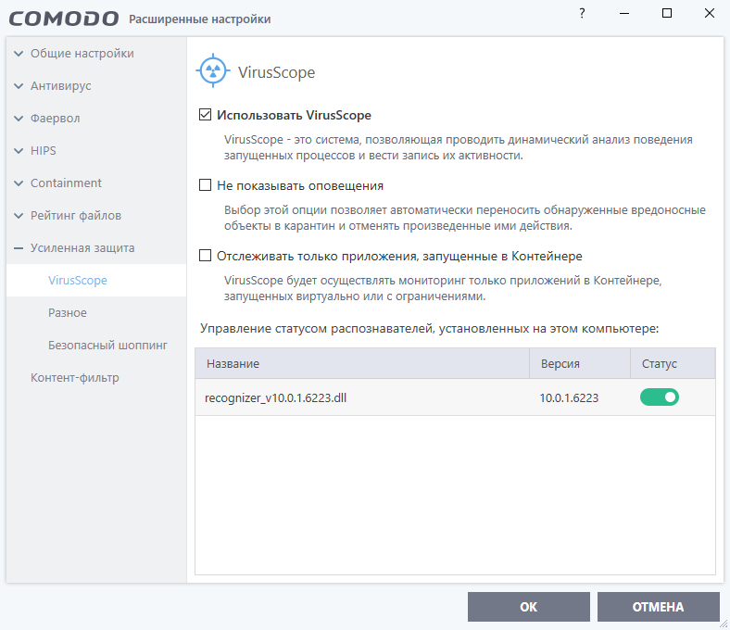The height and width of the screenshot is (630, 730).
Task: Enable the Не показывать оповещения checkbox
Action: pos(206,185)
